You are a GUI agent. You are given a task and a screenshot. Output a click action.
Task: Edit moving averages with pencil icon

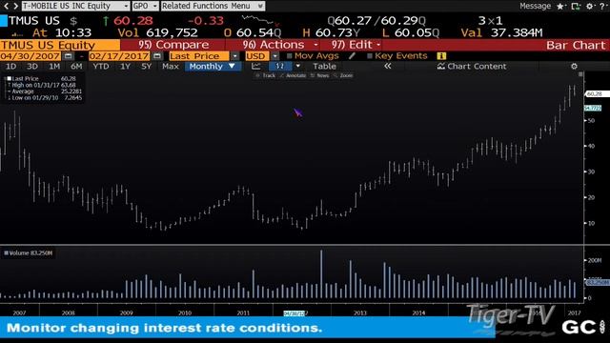pyautogui.click(x=352, y=55)
